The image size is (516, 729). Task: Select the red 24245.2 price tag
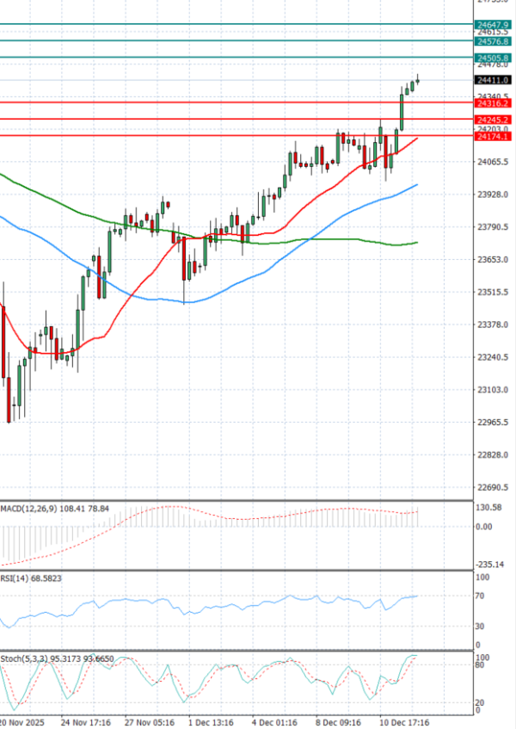pyautogui.click(x=493, y=120)
